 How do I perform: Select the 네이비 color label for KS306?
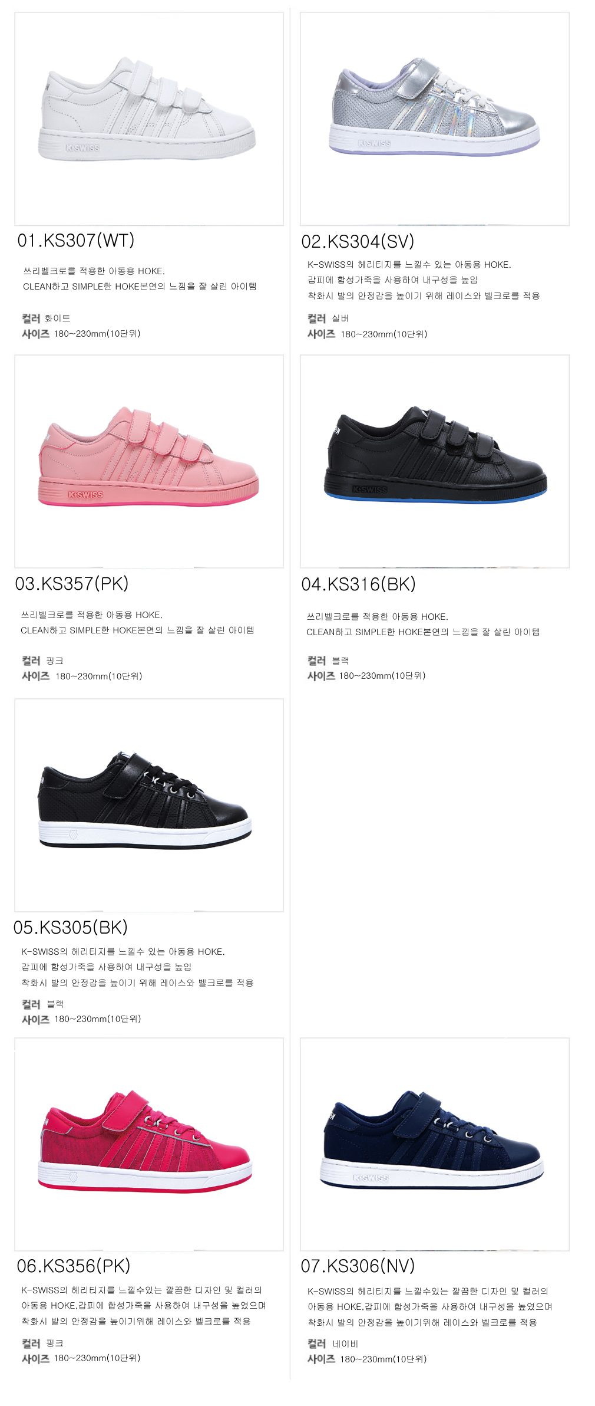(x=345, y=1343)
